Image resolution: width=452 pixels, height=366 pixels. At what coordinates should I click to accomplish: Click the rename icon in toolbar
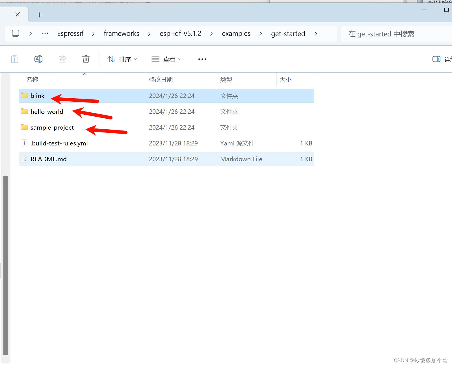coord(38,59)
